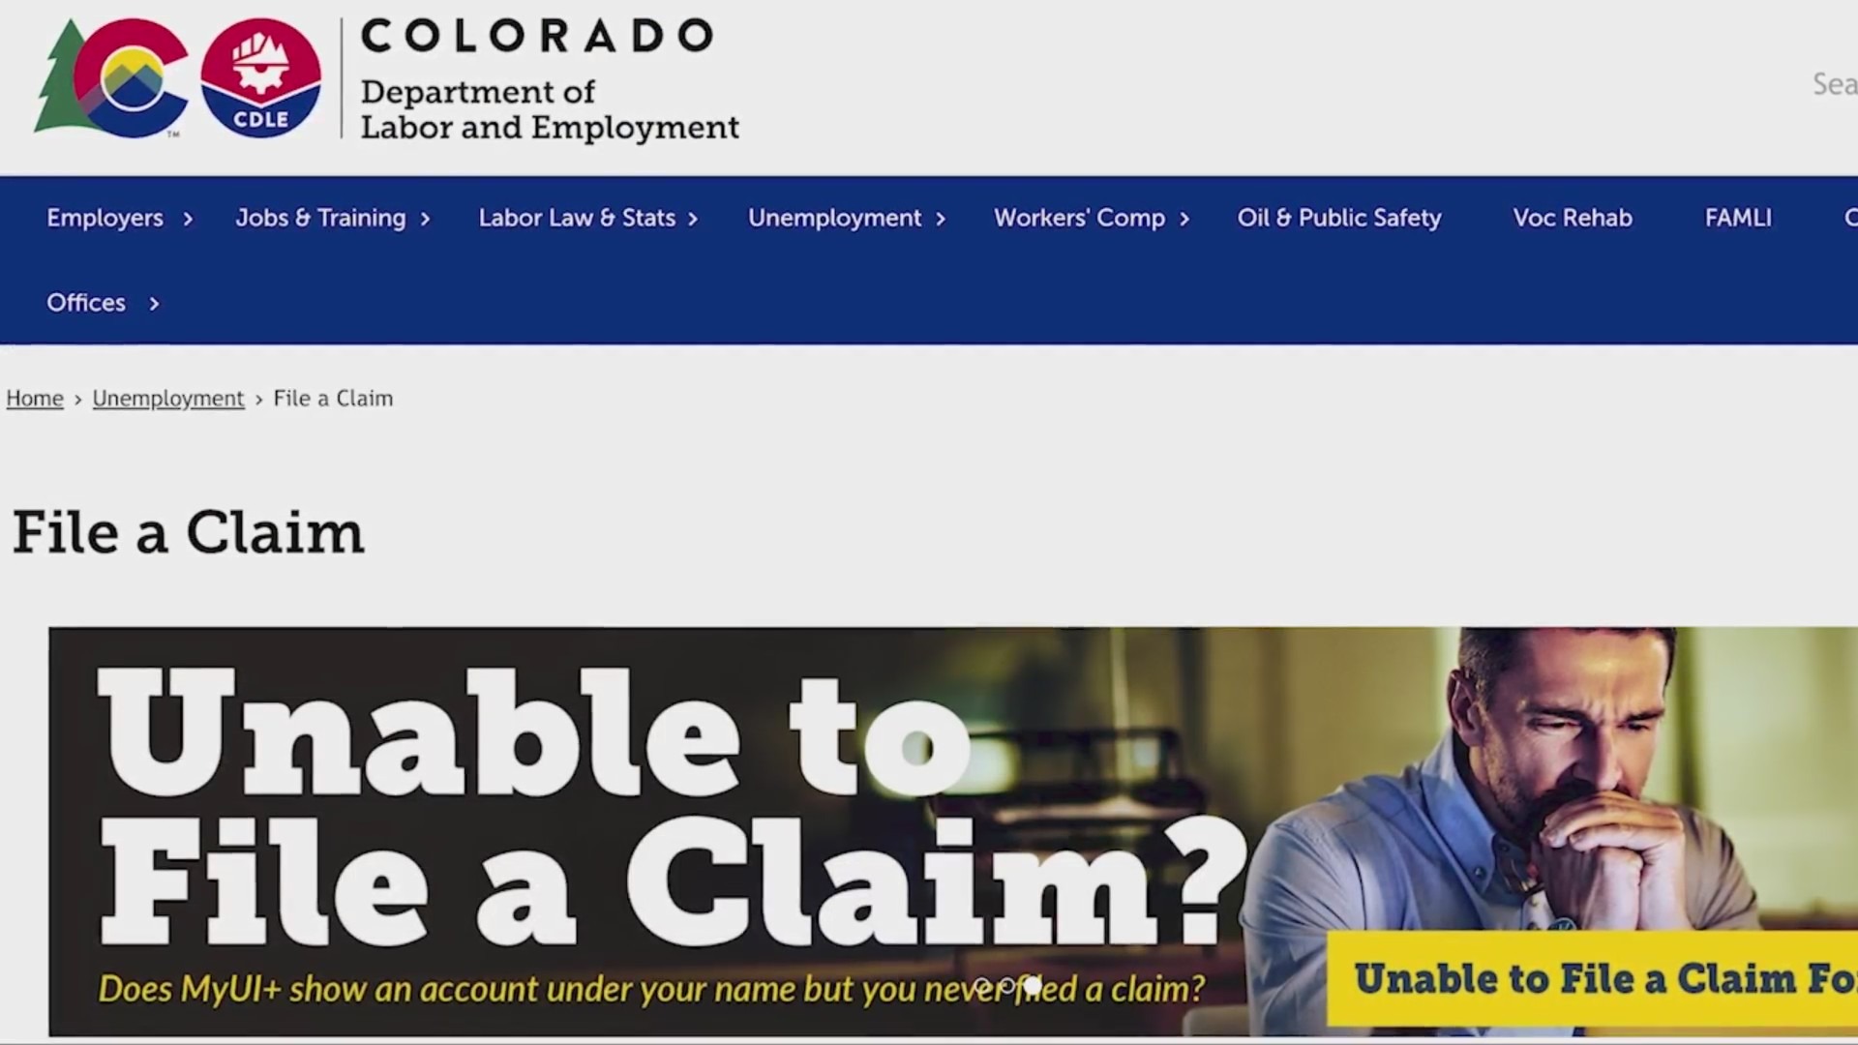1858x1045 pixels.
Task: Click the Home breadcrumb link
Action: [35, 397]
